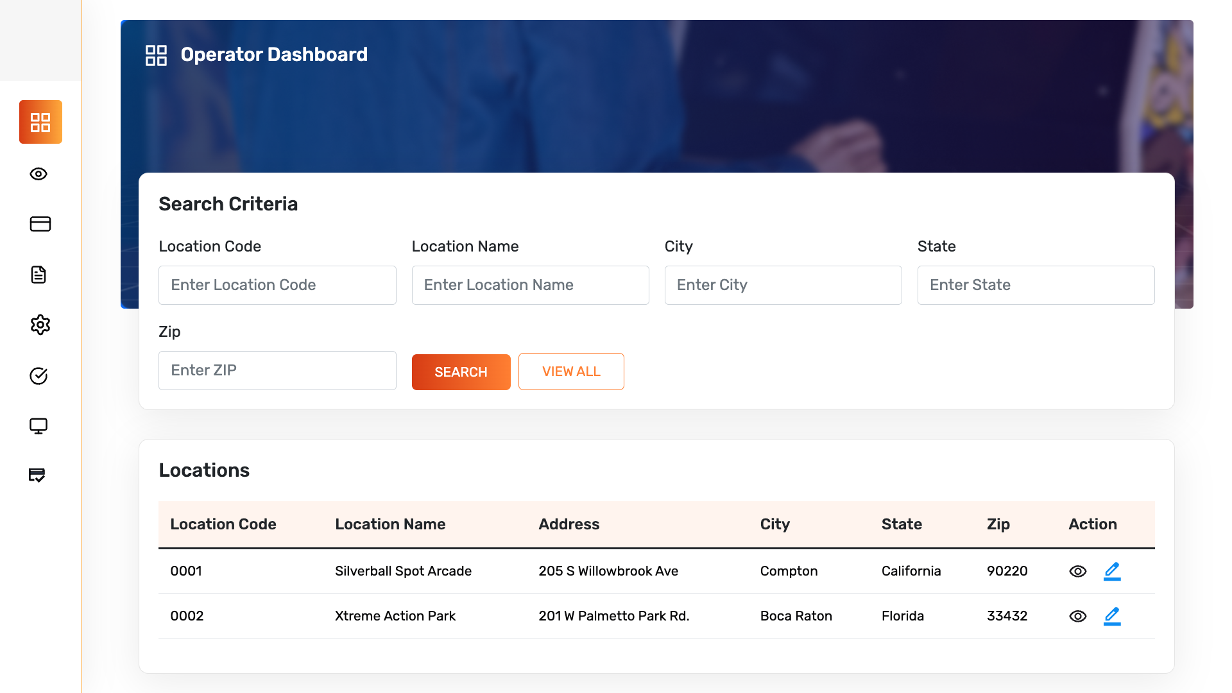Viewport: 1232px width, 693px height.
Task: Edit the Silverball Spot Arcade location
Action: pyautogui.click(x=1112, y=571)
